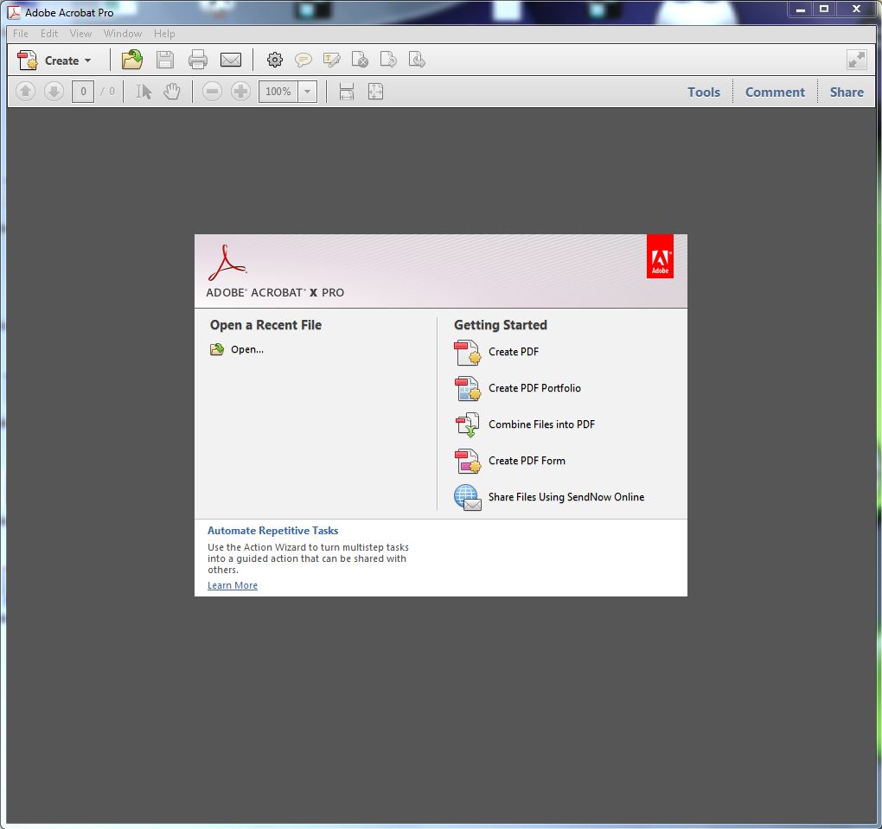Select the Hand tool
This screenshot has height=829, width=882.
click(x=172, y=91)
